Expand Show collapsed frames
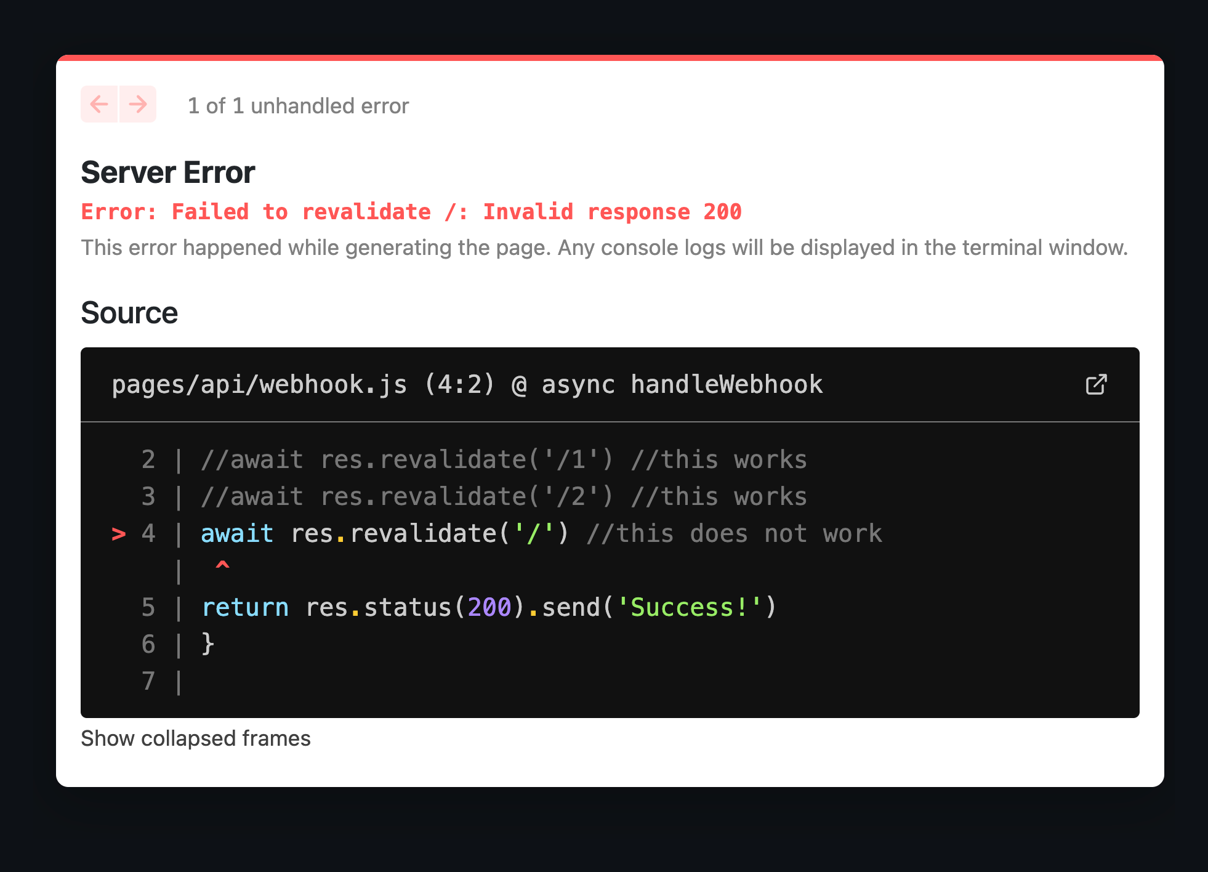This screenshot has width=1208, height=872. 195,738
